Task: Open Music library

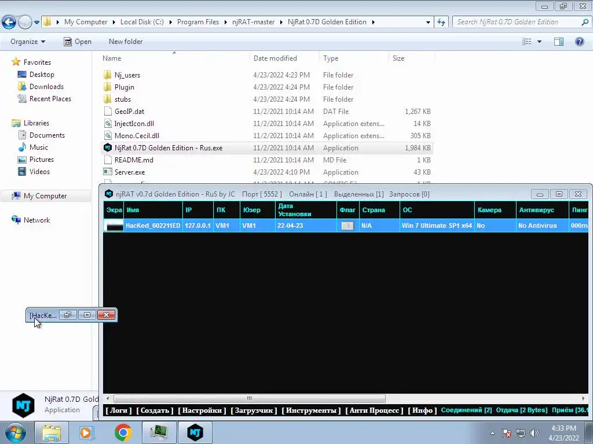Action: tap(39, 147)
